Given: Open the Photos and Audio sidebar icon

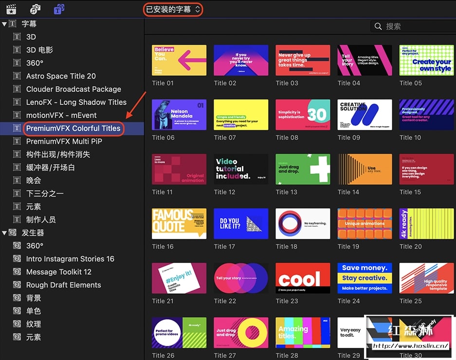Looking at the screenshot, I should tap(35, 9).
